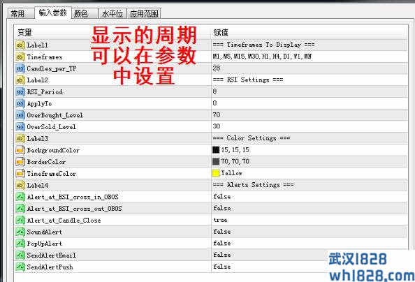Open the TimeframeColor Yellow value dropdown
Viewport: 415px width, 282px height.
[309, 173]
